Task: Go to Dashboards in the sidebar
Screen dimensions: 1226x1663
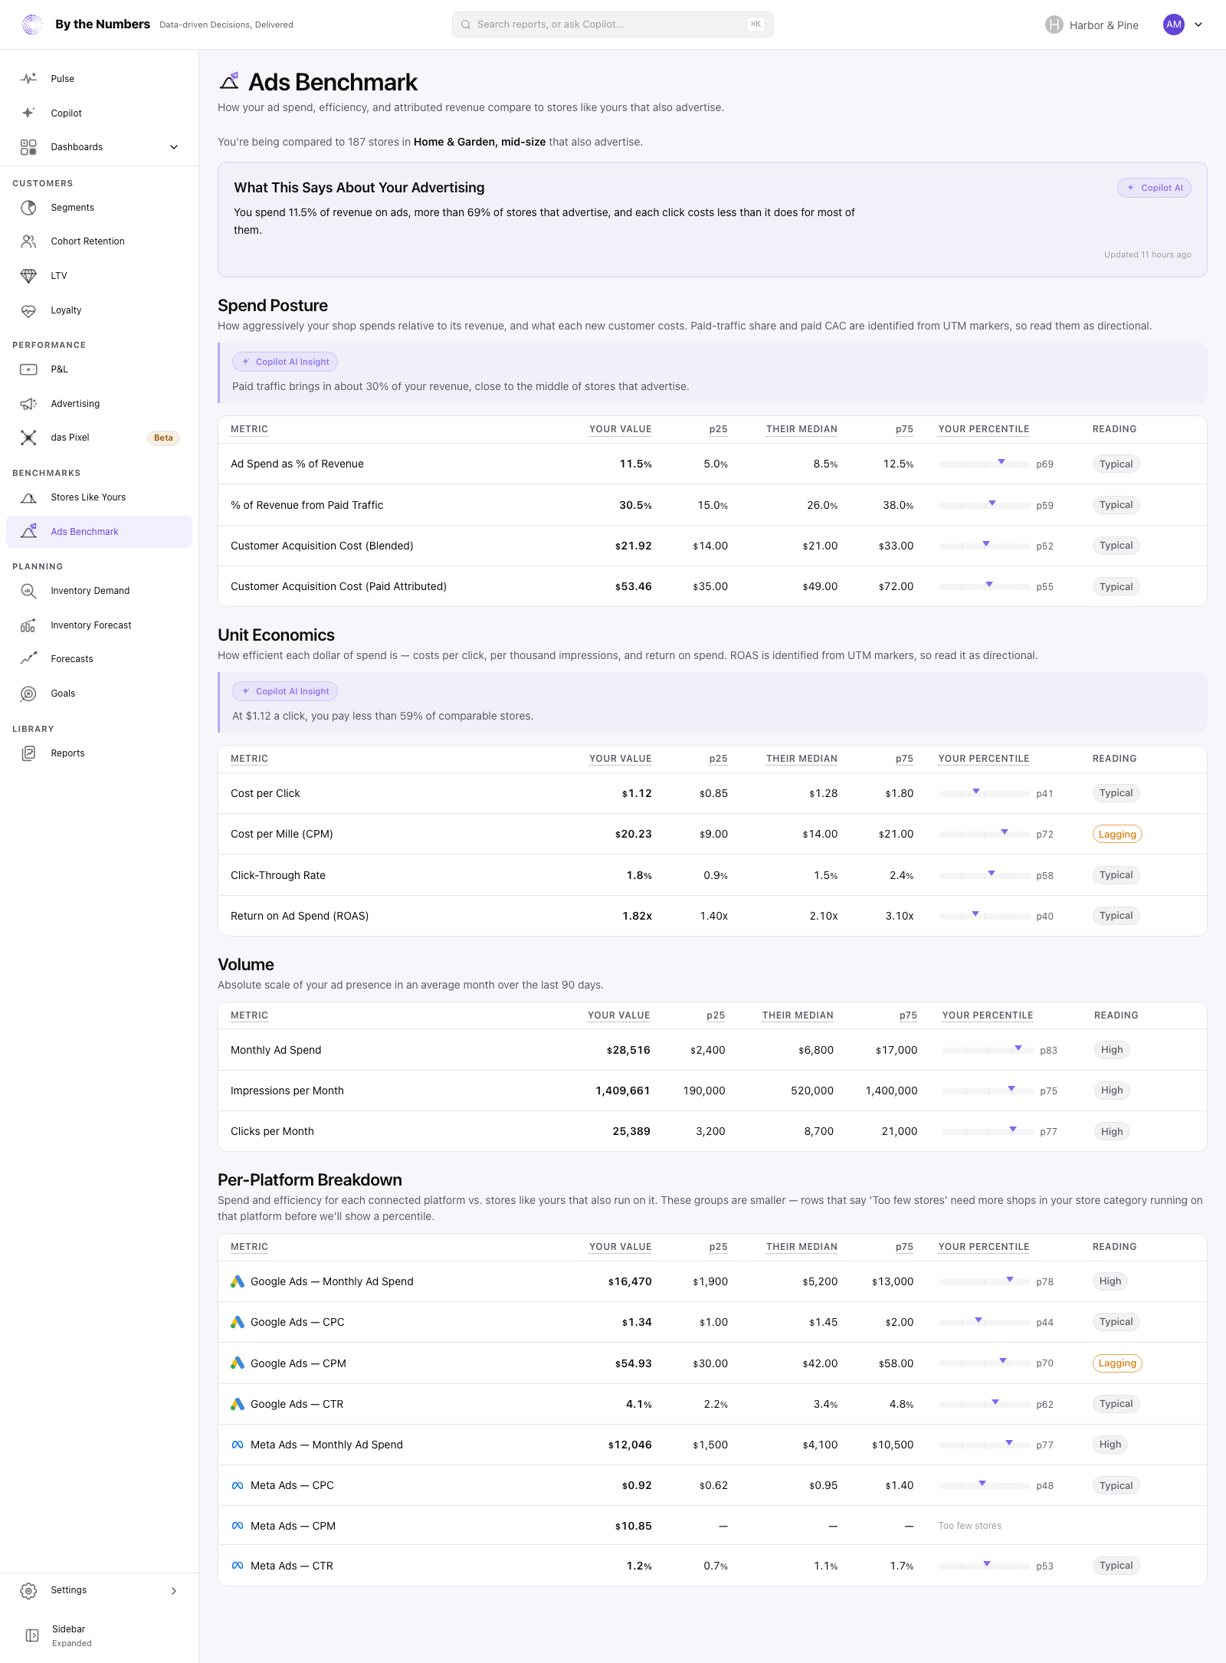Action: pyautogui.click(x=100, y=147)
